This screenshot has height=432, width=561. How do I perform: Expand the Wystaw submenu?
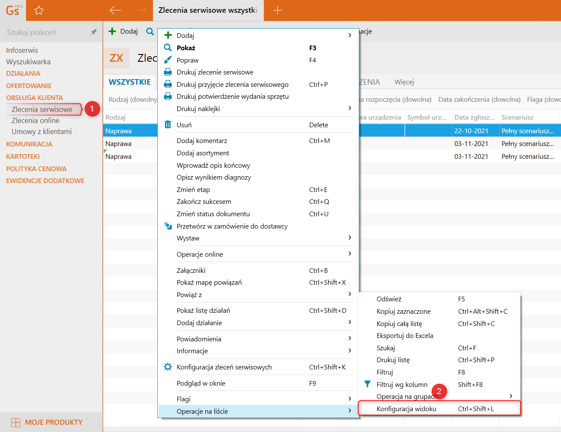[350, 237]
